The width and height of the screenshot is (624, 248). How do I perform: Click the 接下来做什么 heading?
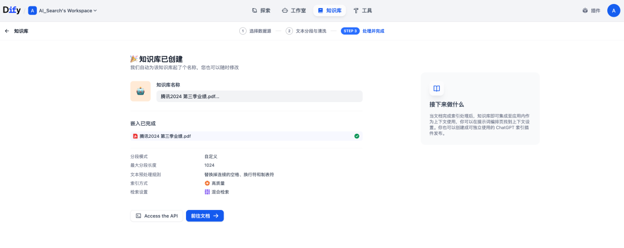[447, 104]
